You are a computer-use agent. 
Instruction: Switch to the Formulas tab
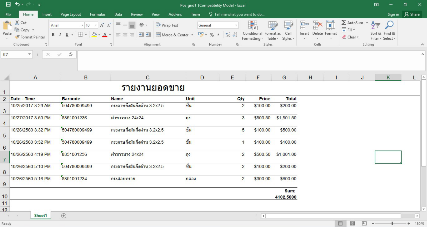[x=98, y=14]
